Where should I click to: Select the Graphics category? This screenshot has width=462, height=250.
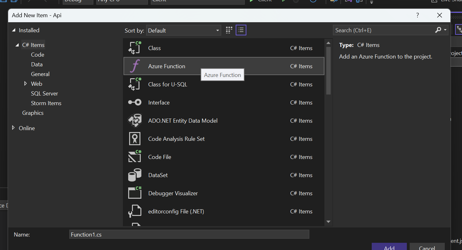33,113
